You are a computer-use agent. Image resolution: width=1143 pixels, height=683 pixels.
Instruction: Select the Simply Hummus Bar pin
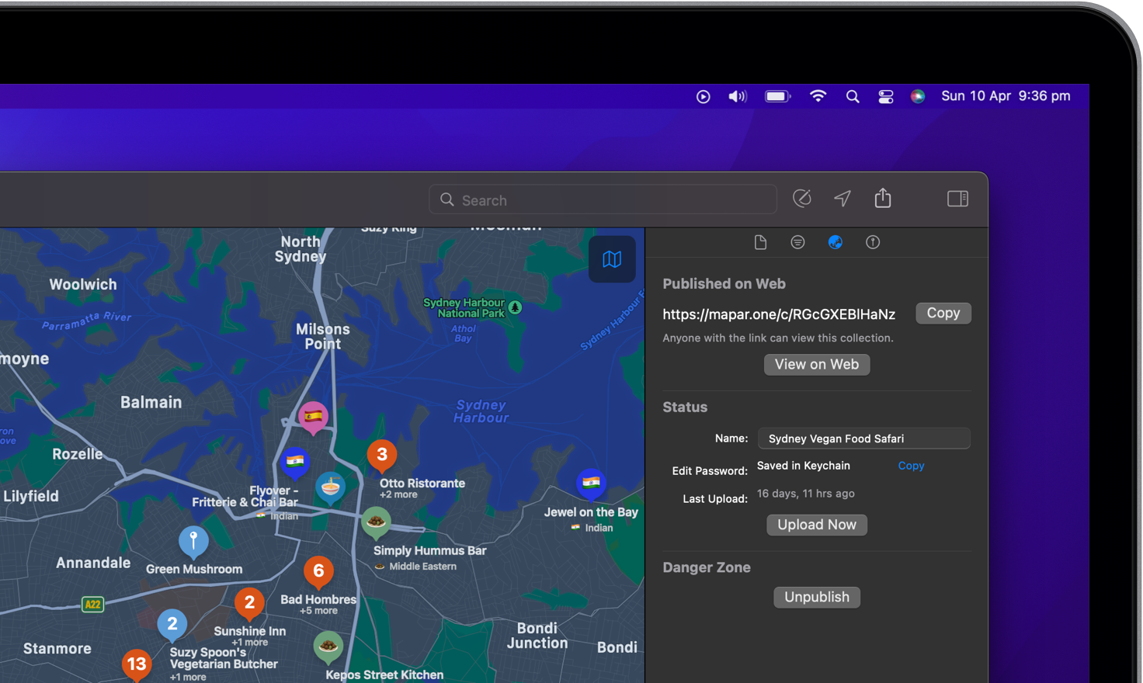[376, 522]
